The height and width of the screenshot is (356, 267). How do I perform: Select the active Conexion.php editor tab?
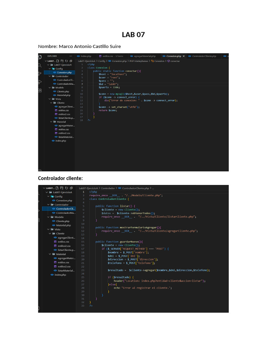click(x=173, y=56)
